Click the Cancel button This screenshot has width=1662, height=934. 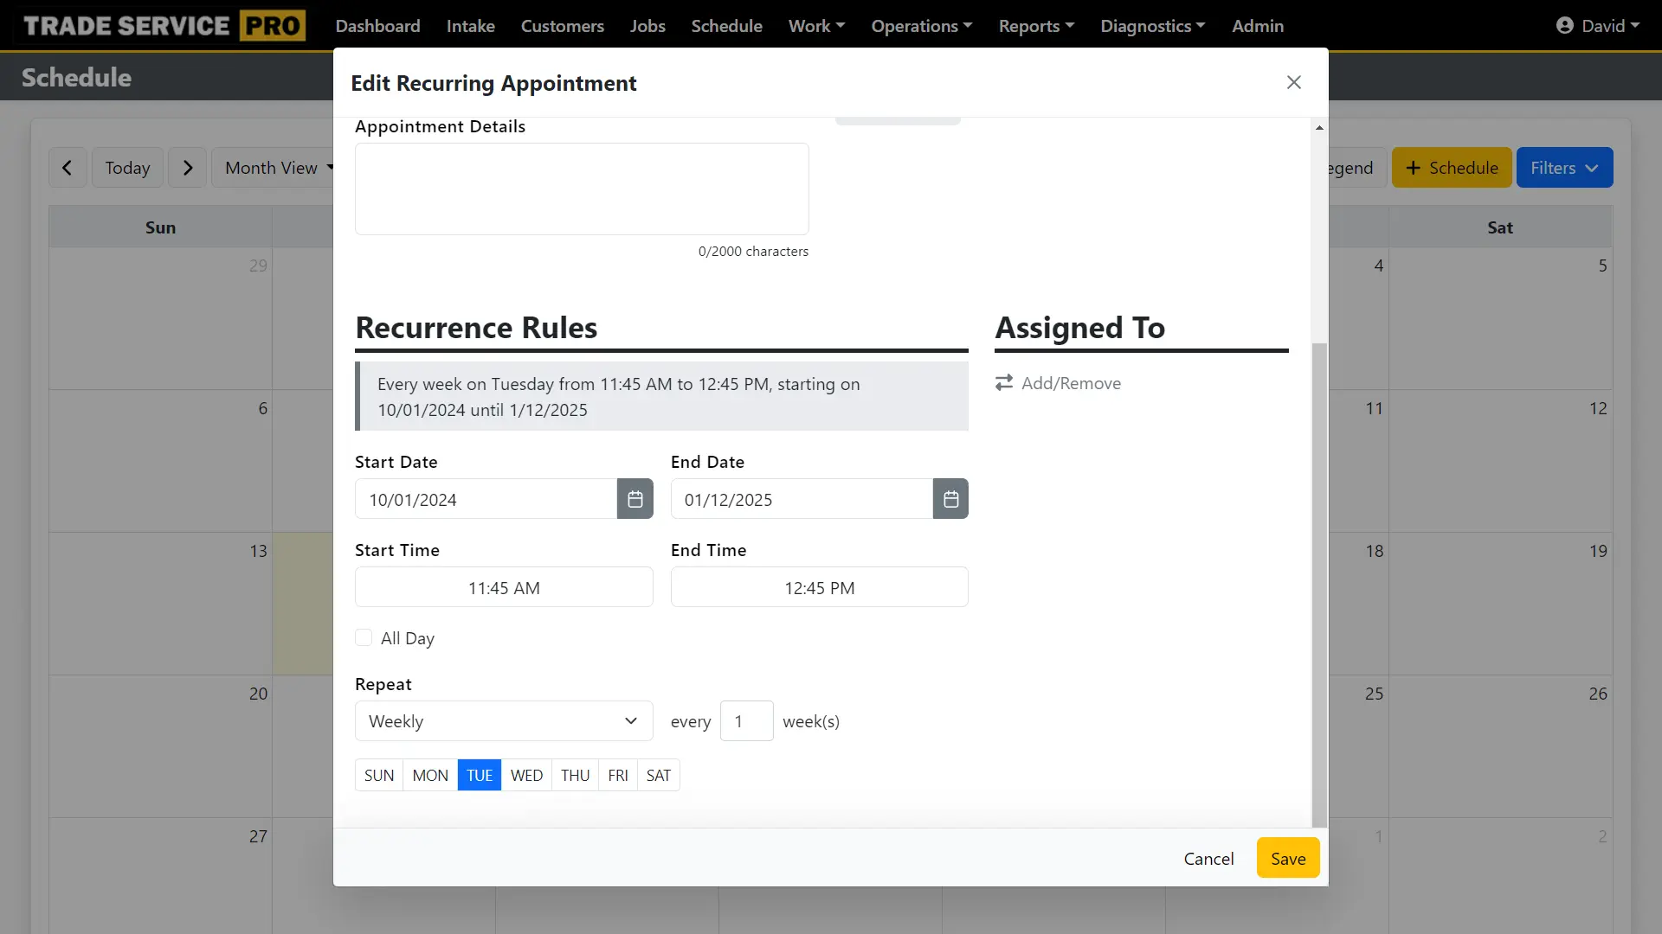1208,858
